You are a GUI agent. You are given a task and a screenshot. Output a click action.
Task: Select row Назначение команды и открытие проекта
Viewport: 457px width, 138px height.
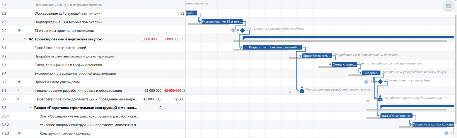click(93, 5)
